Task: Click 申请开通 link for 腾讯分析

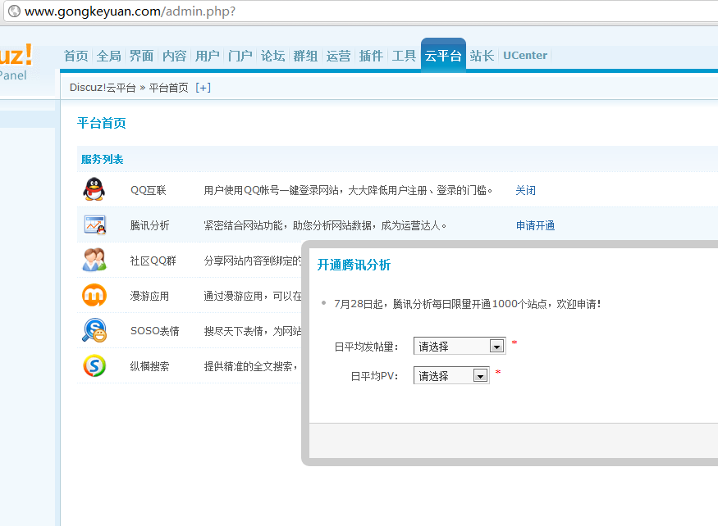Action: click(535, 225)
